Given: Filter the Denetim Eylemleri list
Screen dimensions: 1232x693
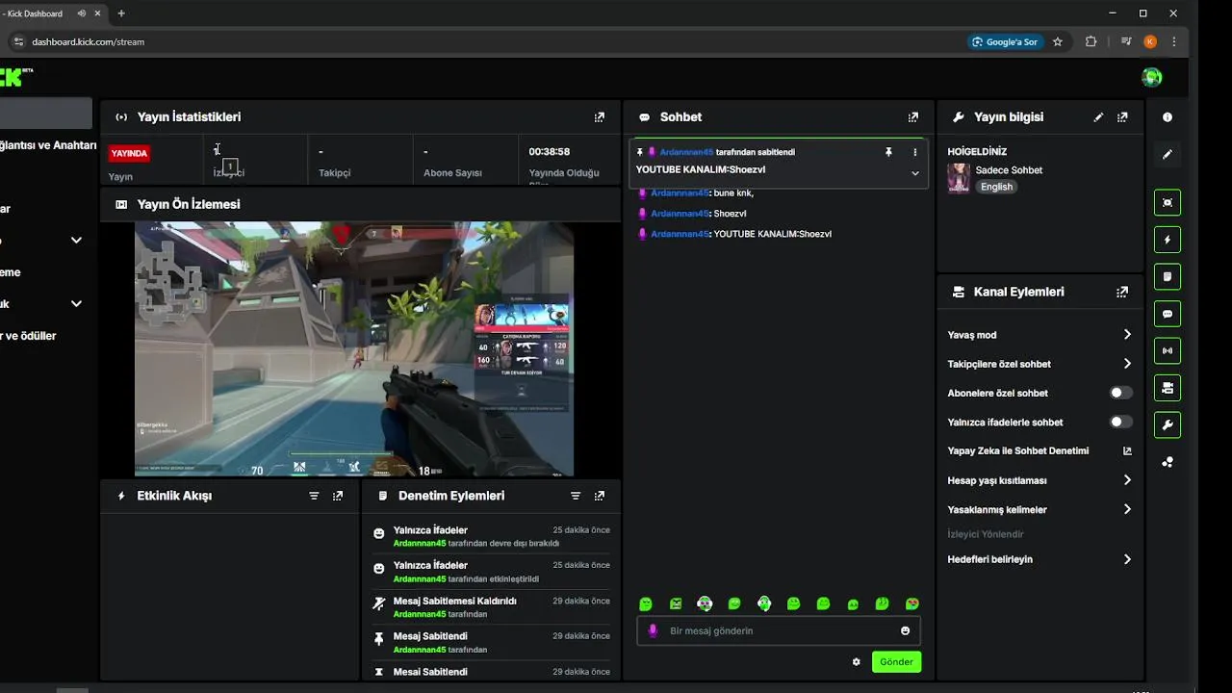Looking at the screenshot, I should coord(576,496).
